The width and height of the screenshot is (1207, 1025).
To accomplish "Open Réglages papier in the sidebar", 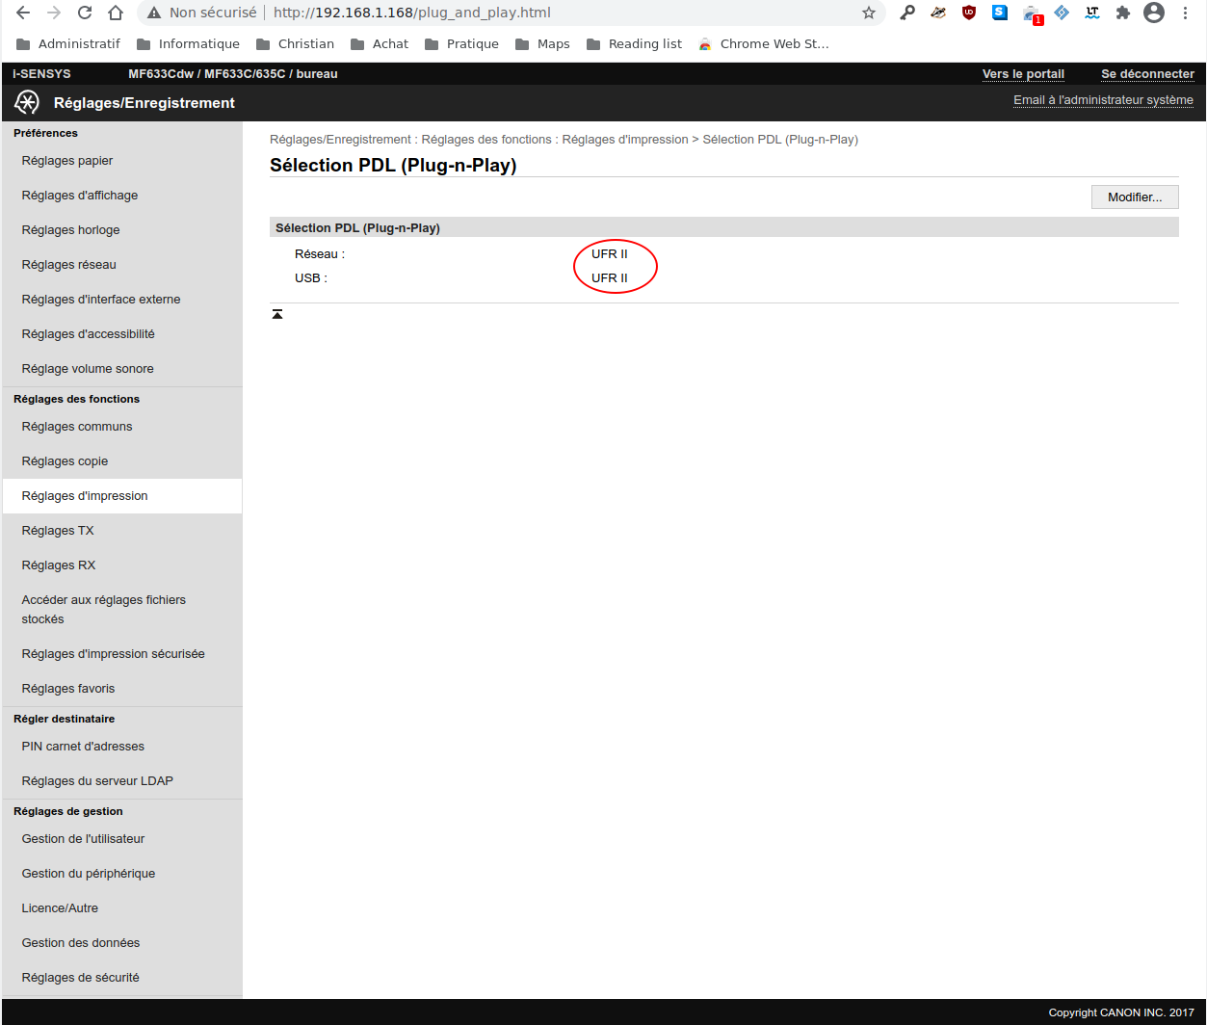I will pyautogui.click(x=121, y=161).
